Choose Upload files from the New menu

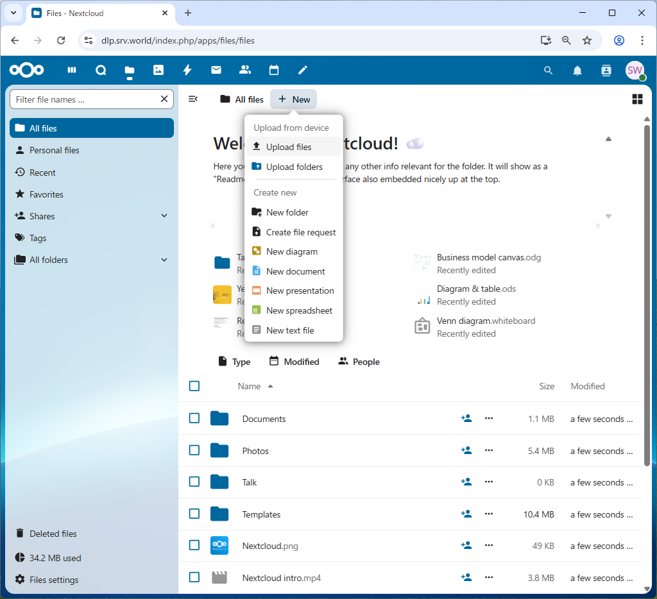(294, 147)
